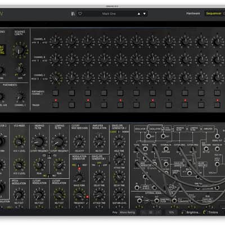225x225 pixels.
Task: Toggle the Trigger button for step 2
Action: coord(71,105)
